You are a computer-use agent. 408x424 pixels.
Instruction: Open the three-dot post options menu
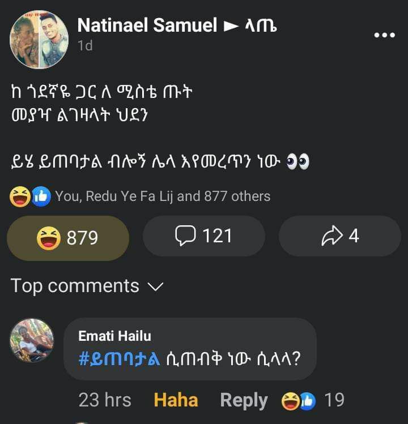384,35
